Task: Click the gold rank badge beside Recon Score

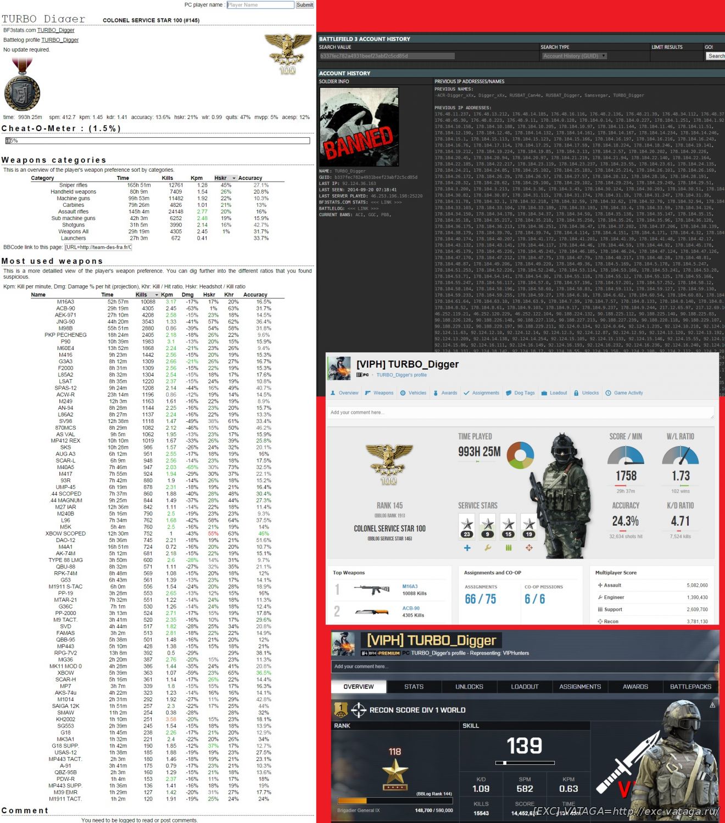Action: pos(341,710)
